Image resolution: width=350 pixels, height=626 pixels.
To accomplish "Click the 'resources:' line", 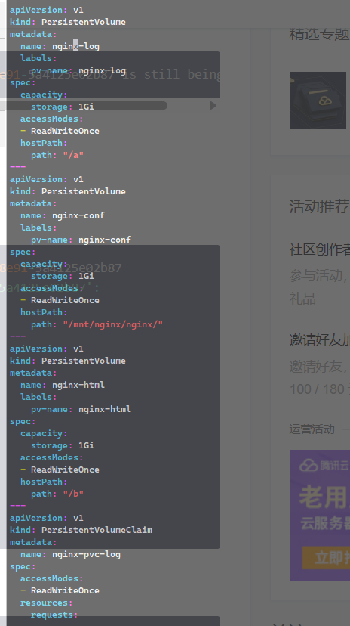I will pyautogui.click(x=47, y=603).
